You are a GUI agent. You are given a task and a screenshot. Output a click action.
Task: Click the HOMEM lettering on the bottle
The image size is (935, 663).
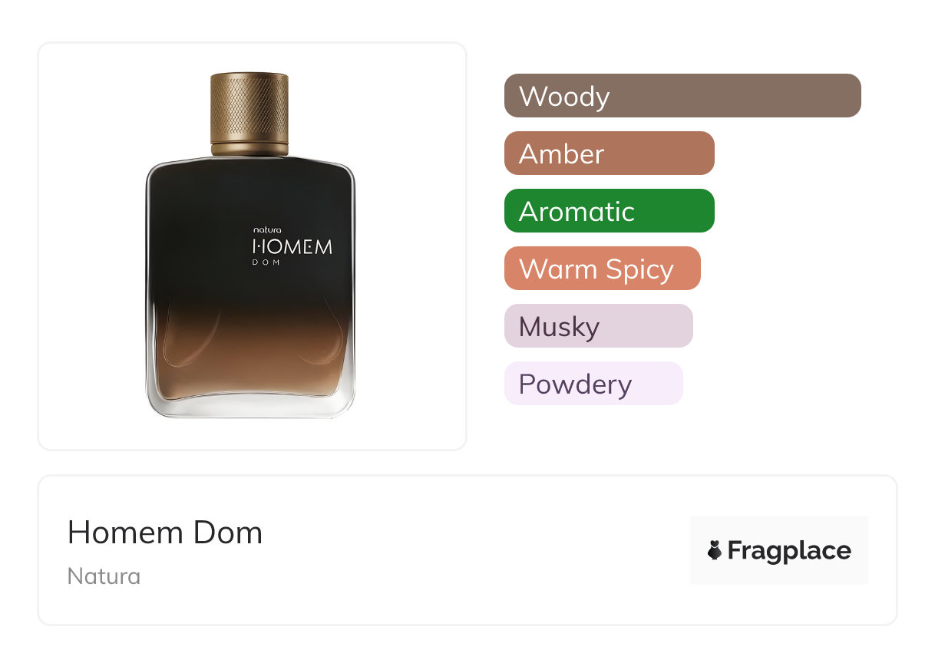(x=292, y=247)
